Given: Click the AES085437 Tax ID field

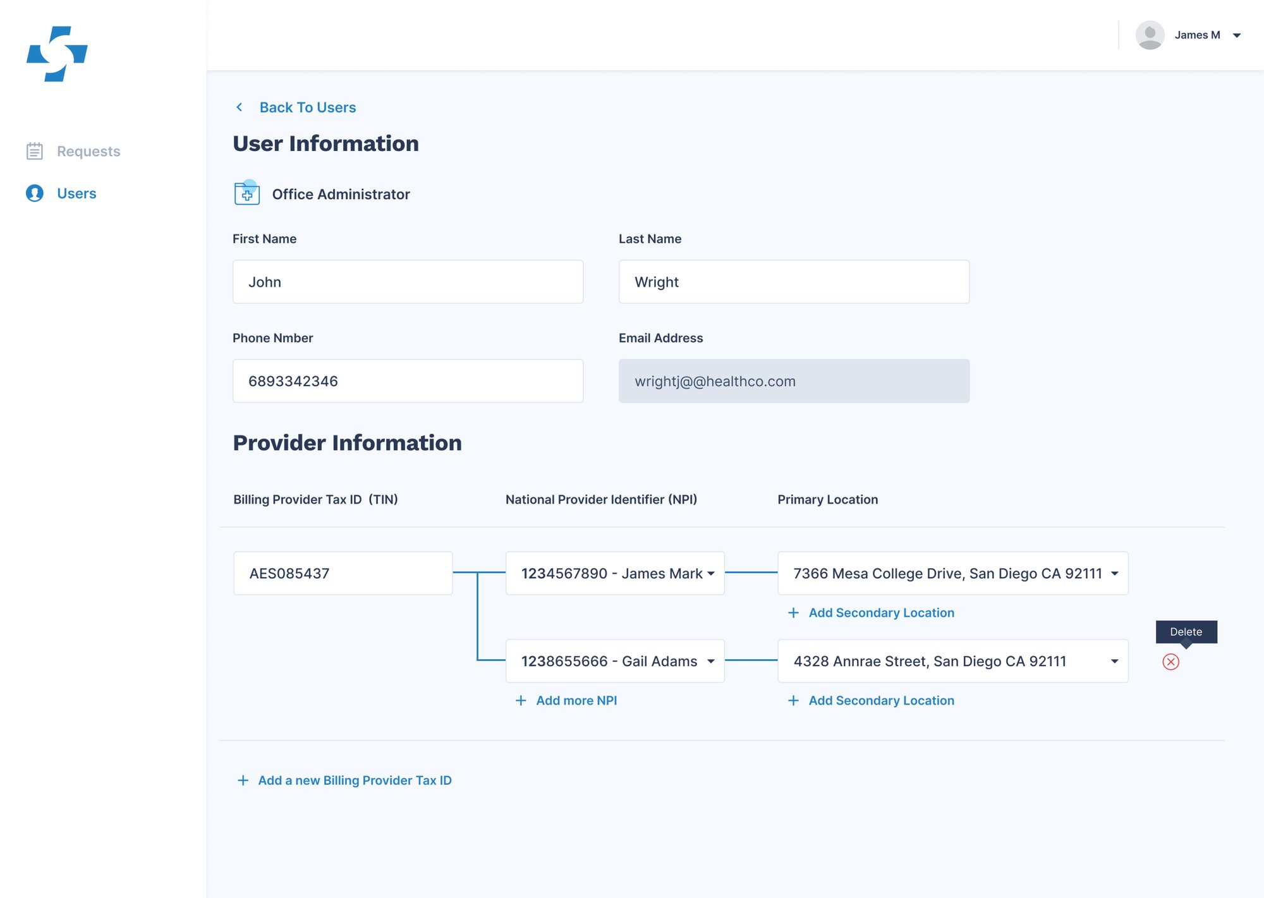Looking at the screenshot, I should 343,573.
